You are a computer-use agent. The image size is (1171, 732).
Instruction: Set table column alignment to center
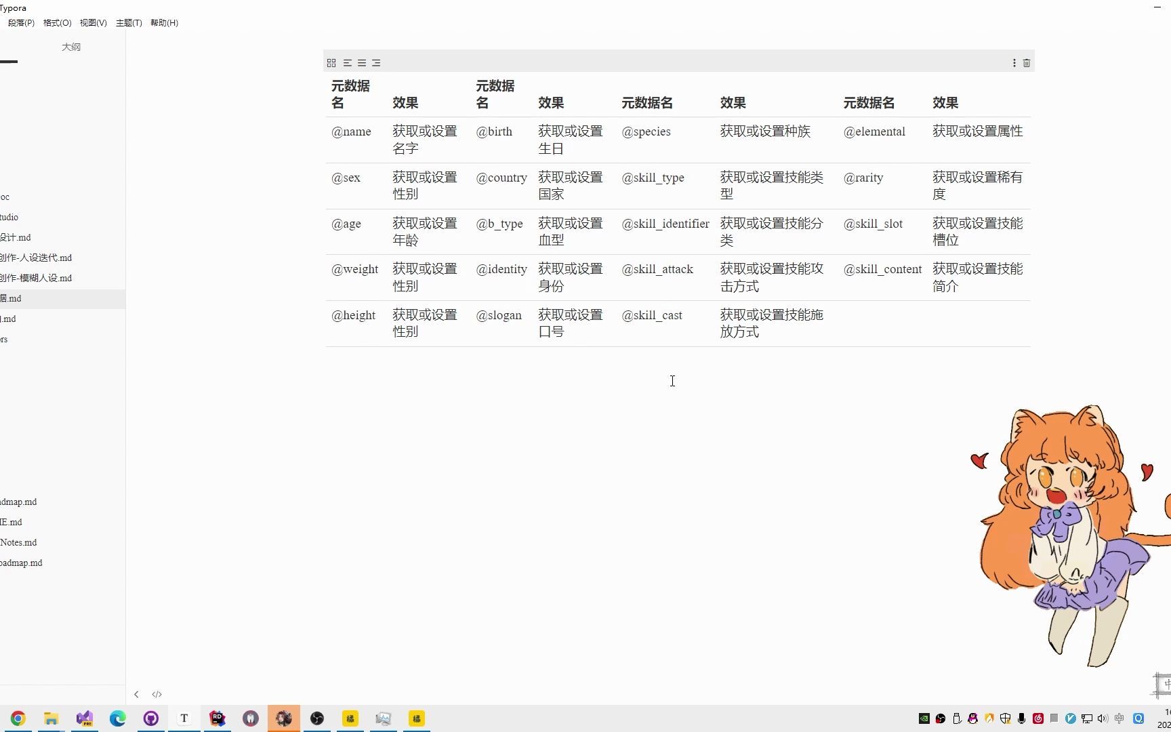[x=362, y=62]
